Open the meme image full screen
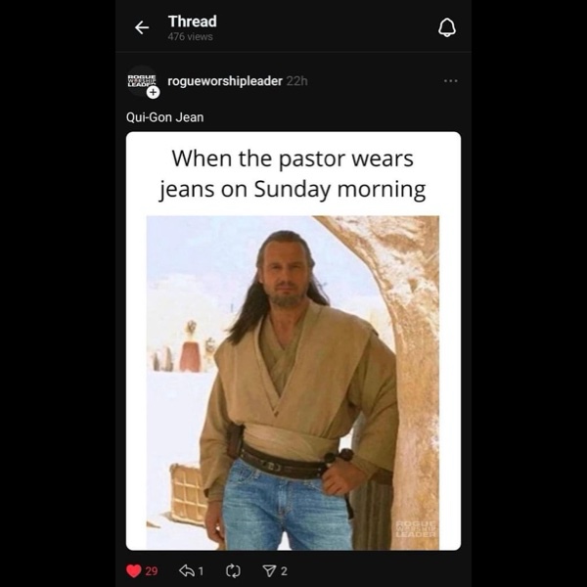 click(x=293, y=341)
